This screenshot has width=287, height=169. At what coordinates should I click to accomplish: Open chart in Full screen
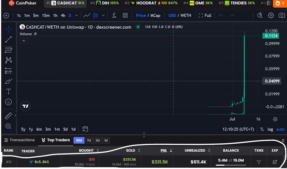tap(205, 16)
